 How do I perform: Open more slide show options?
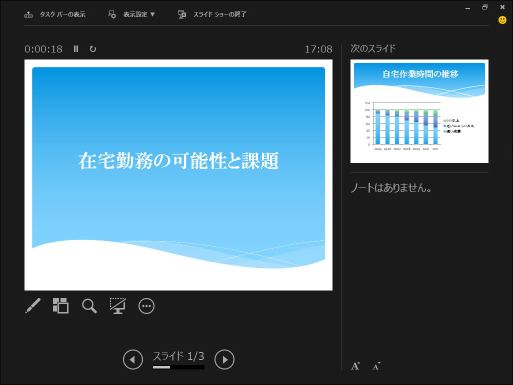(146, 305)
